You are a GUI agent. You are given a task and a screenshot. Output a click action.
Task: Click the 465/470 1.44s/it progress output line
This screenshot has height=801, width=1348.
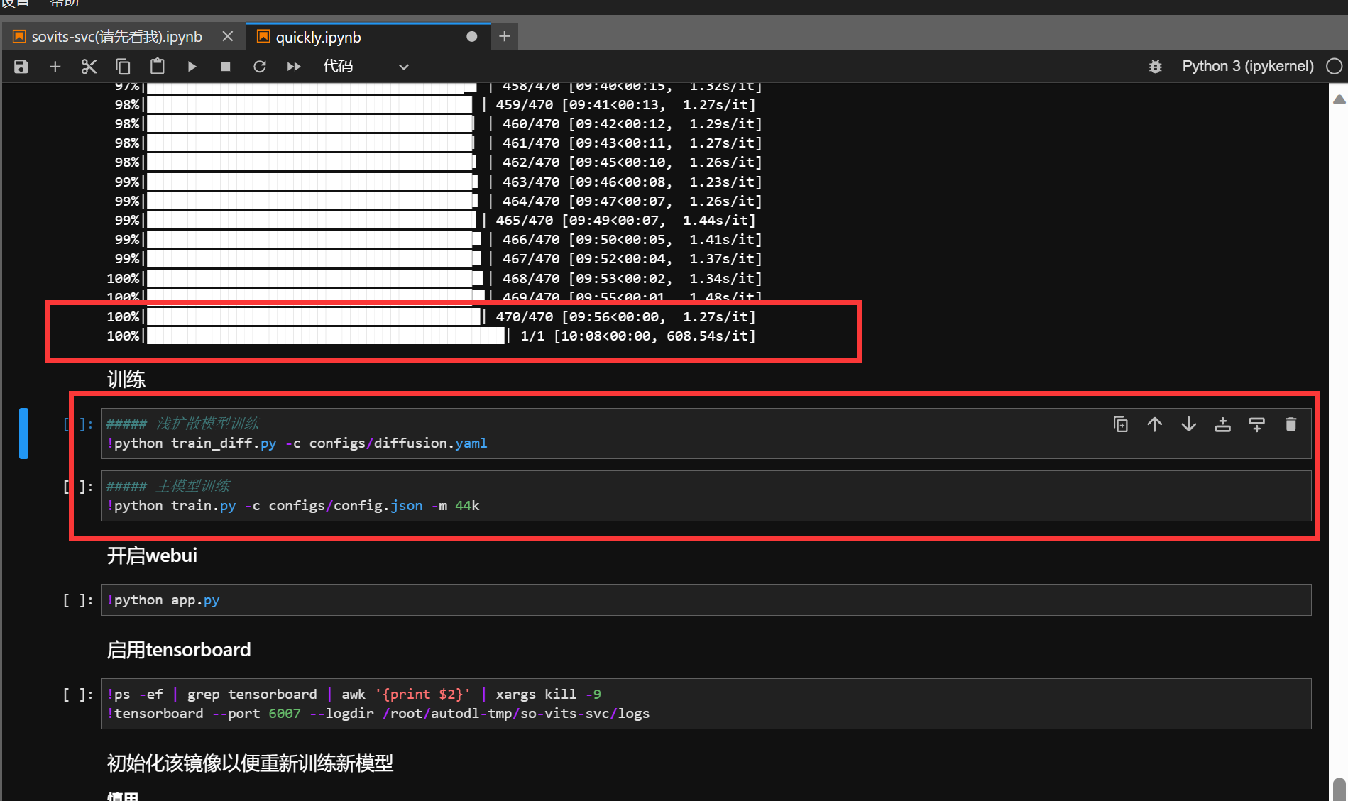point(434,220)
